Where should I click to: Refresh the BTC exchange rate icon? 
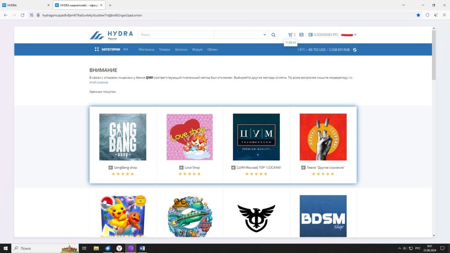click(355, 50)
